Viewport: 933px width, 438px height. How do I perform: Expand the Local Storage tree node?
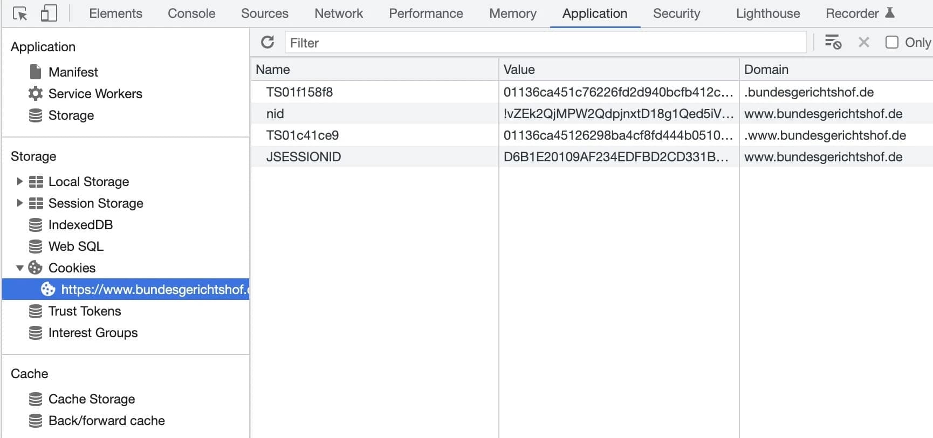click(19, 181)
